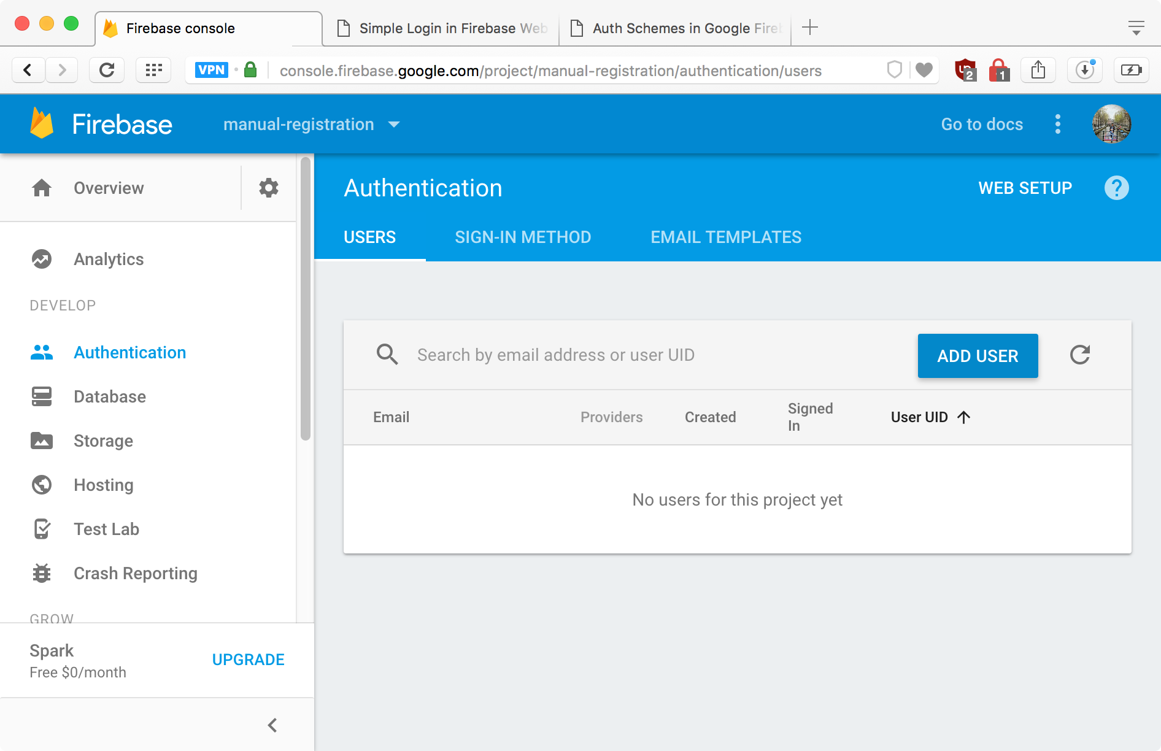The image size is (1161, 751).
Task: Click the UPGRADE plan link
Action: (x=248, y=660)
